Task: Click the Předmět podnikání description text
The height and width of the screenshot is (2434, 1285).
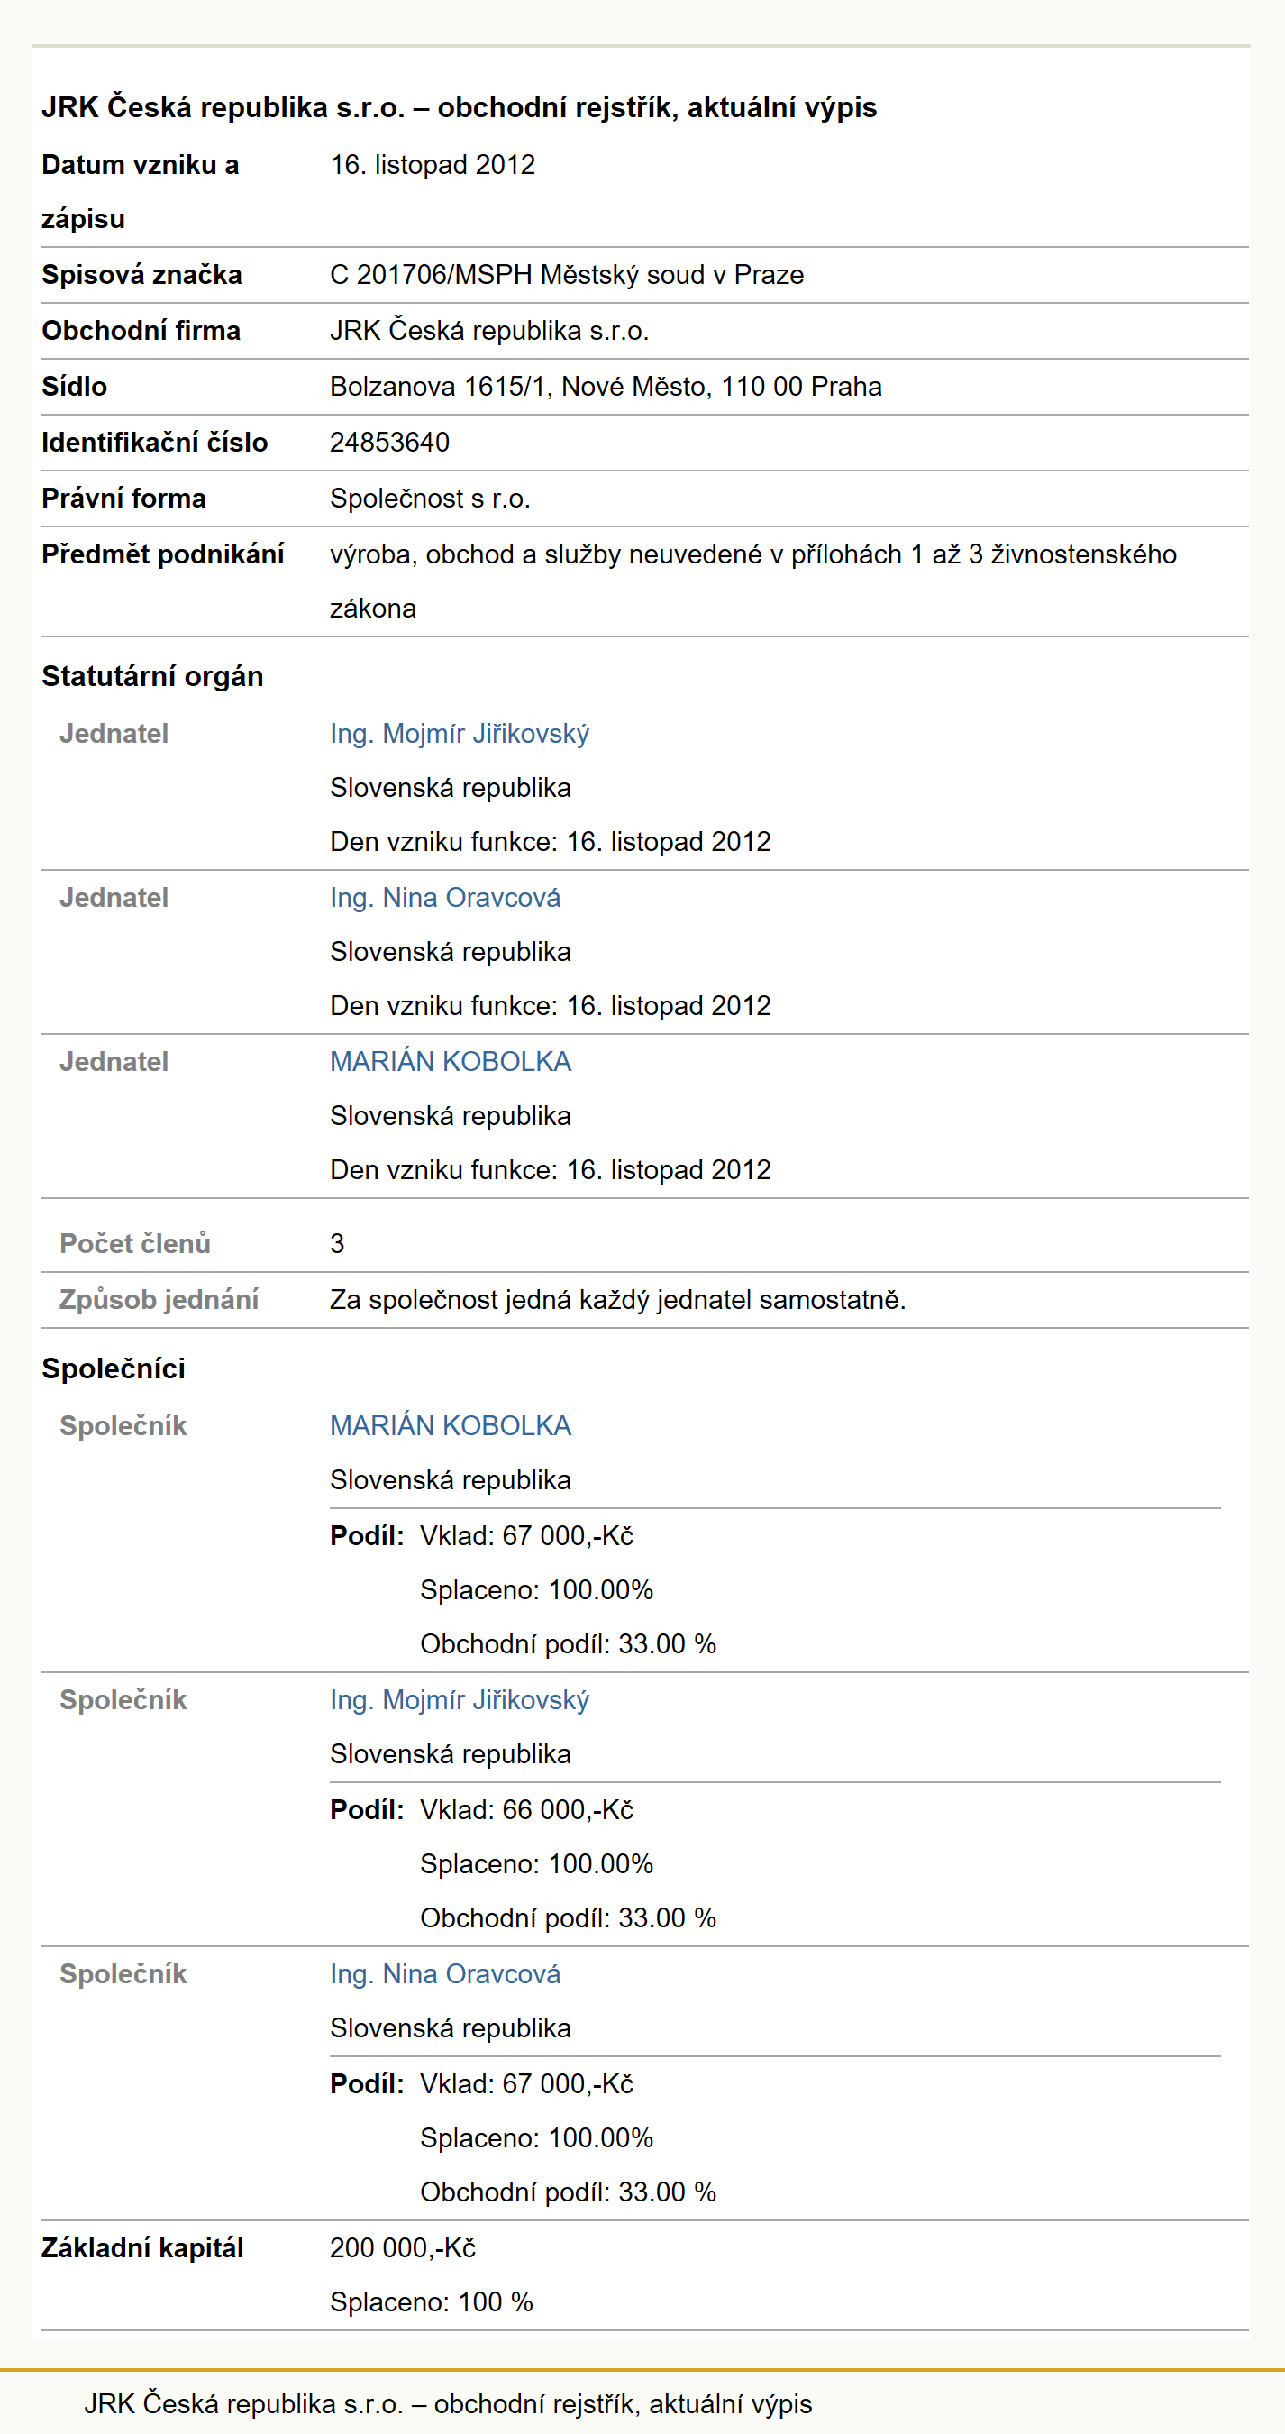Action: 752,581
